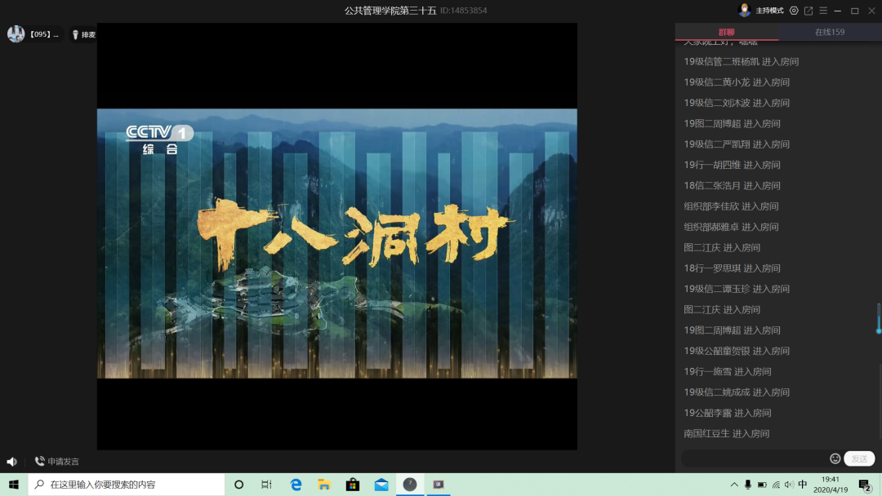
Task: Click chat line 19级信二黄小龙 进入房间
Action: [x=737, y=82]
